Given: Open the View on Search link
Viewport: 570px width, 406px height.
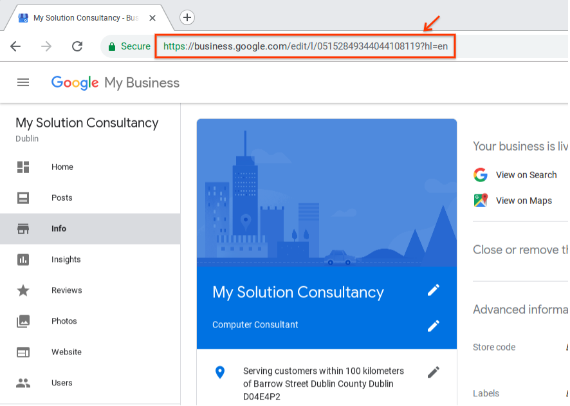Looking at the screenshot, I should [x=526, y=174].
